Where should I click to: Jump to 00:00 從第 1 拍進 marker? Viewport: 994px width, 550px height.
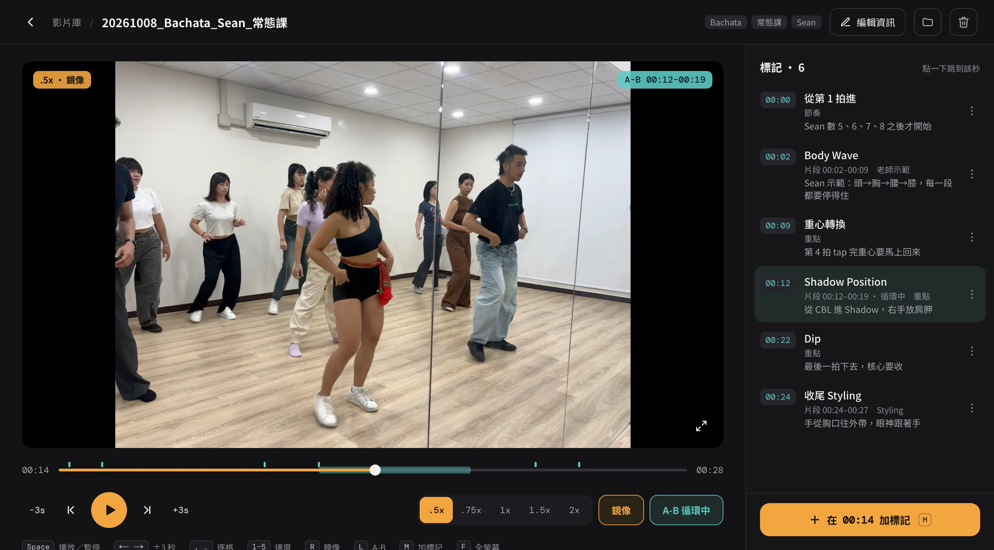pyautogui.click(x=870, y=112)
